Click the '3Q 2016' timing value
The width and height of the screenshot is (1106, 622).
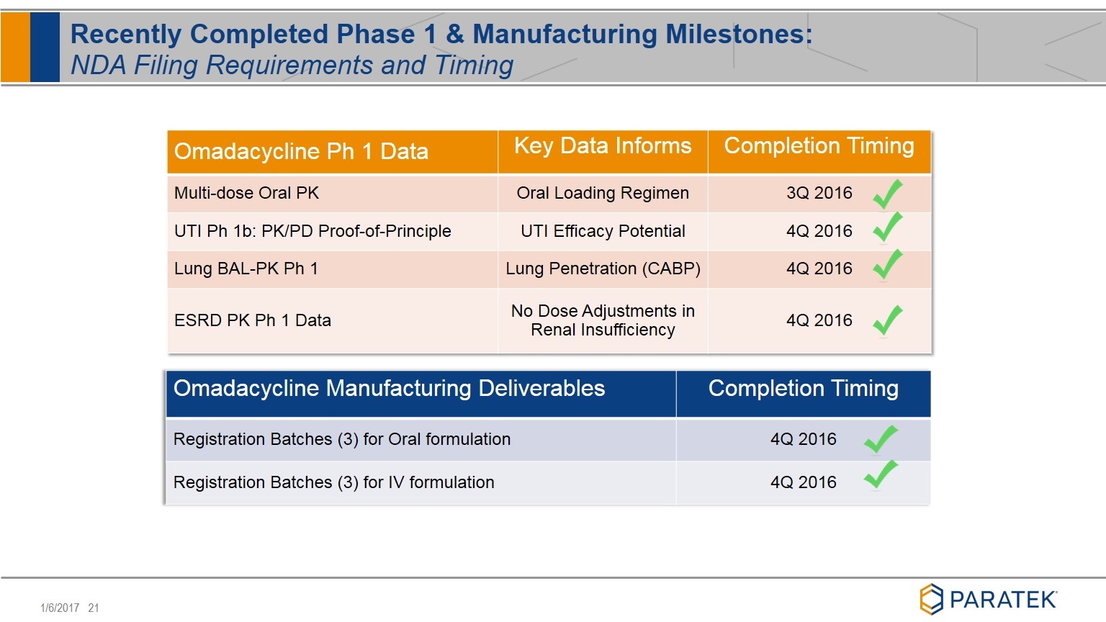coord(819,193)
